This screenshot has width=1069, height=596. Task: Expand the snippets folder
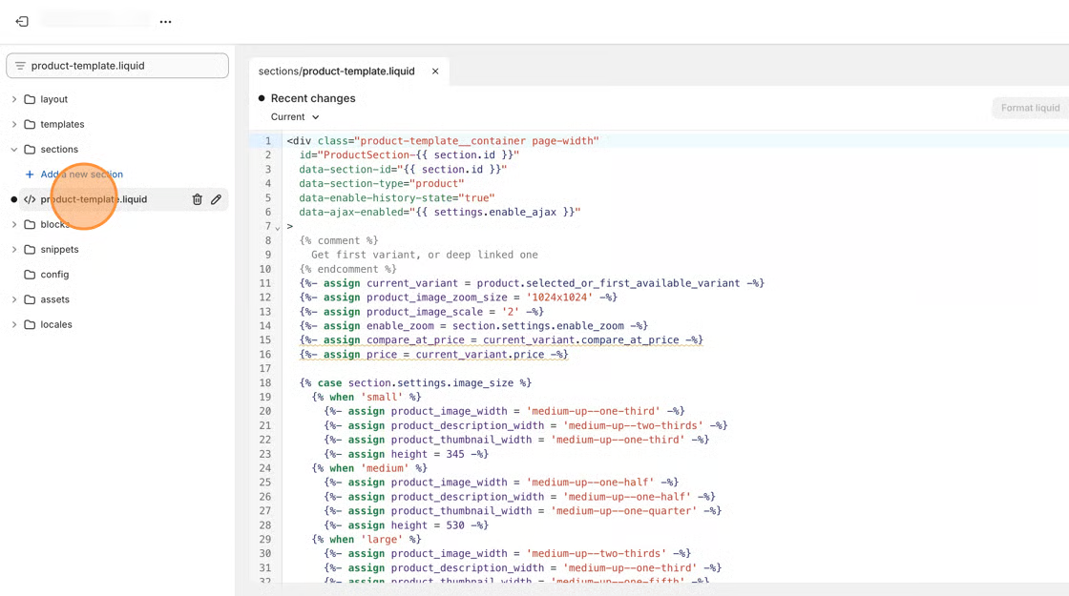(x=14, y=250)
